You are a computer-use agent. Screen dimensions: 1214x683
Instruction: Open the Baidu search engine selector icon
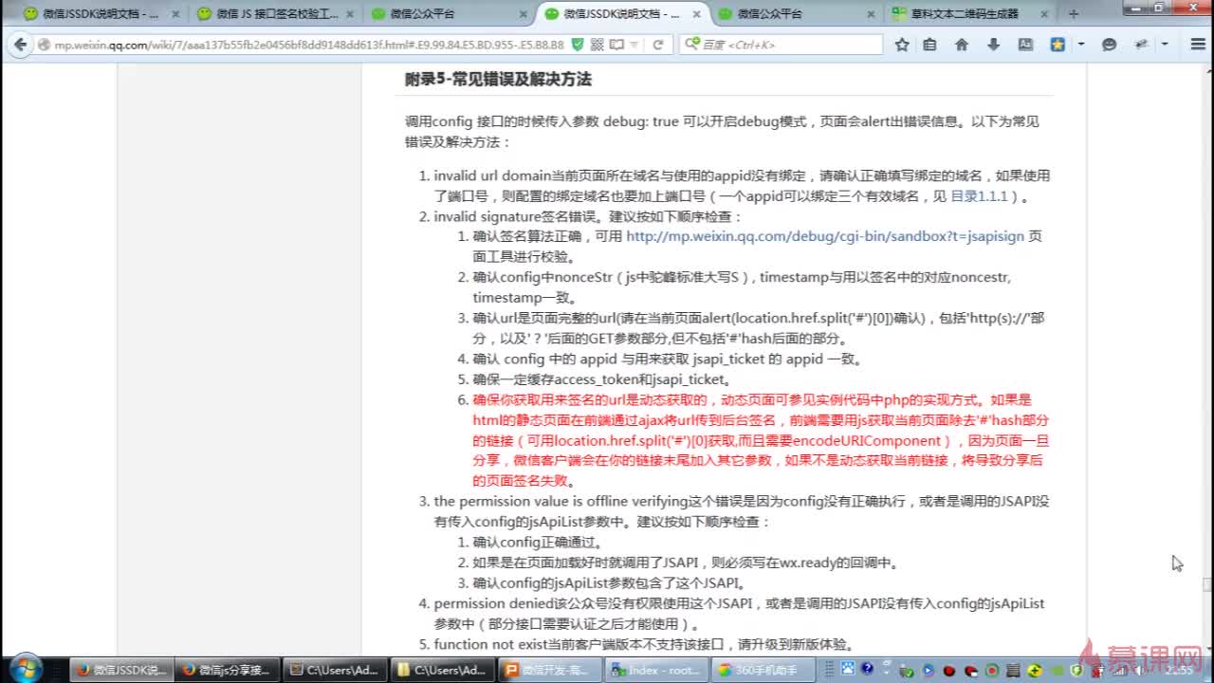(x=691, y=45)
